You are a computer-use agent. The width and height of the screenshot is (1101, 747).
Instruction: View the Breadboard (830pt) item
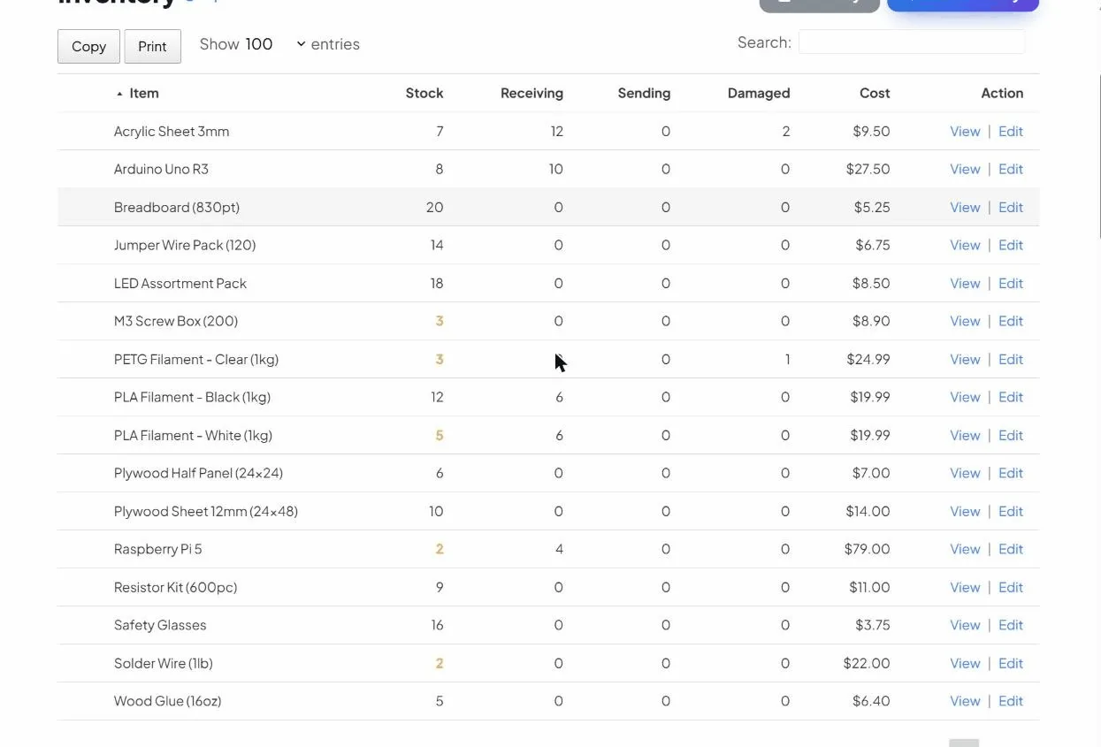pyautogui.click(x=965, y=207)
